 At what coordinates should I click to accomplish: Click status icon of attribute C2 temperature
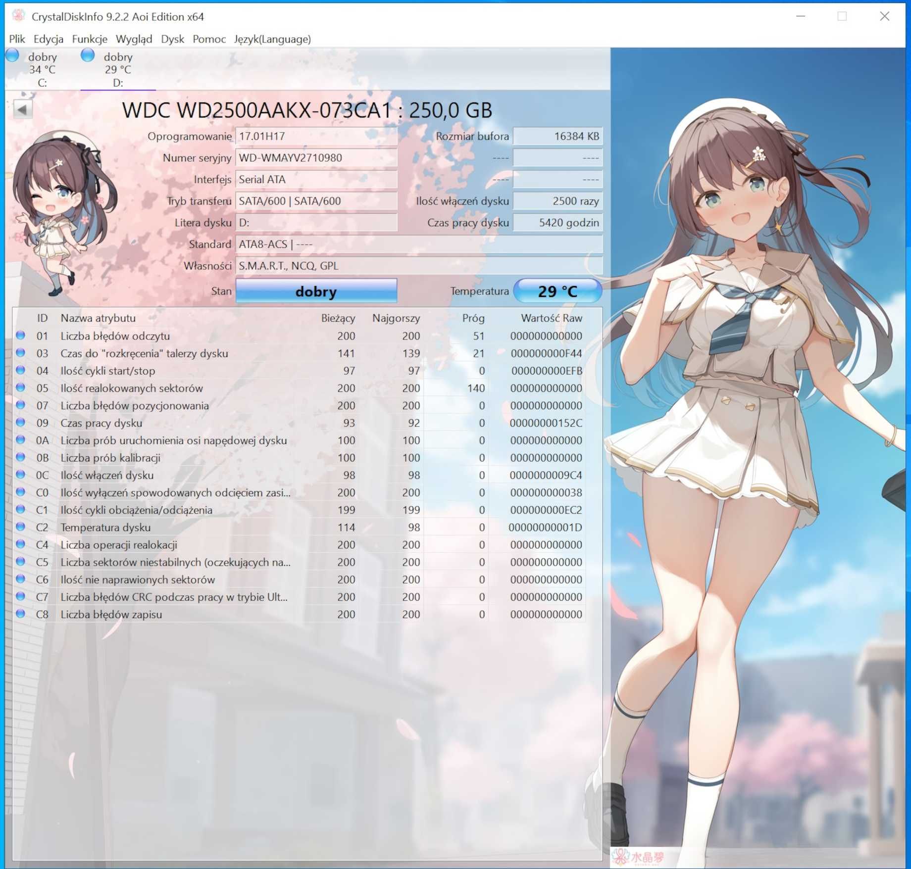[x=20, y=527]
